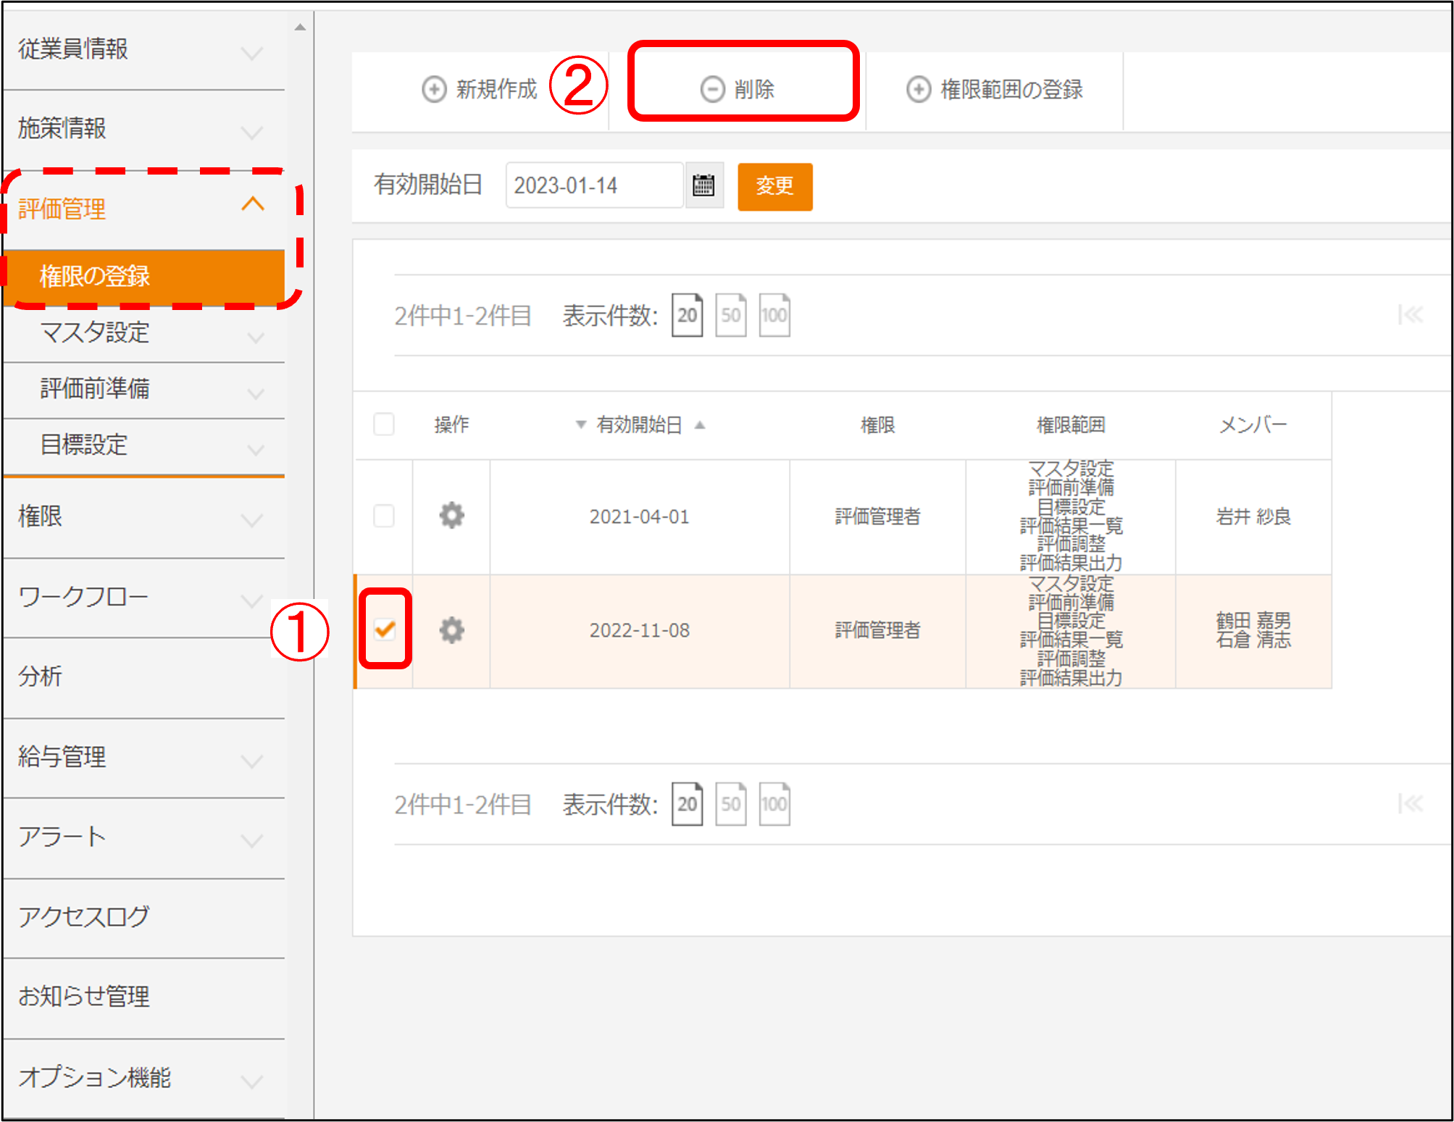Image resolution: width=1454 pixels, height=1122 pixels.
Task: Set top display count to 100
Action: click(774, 315)
